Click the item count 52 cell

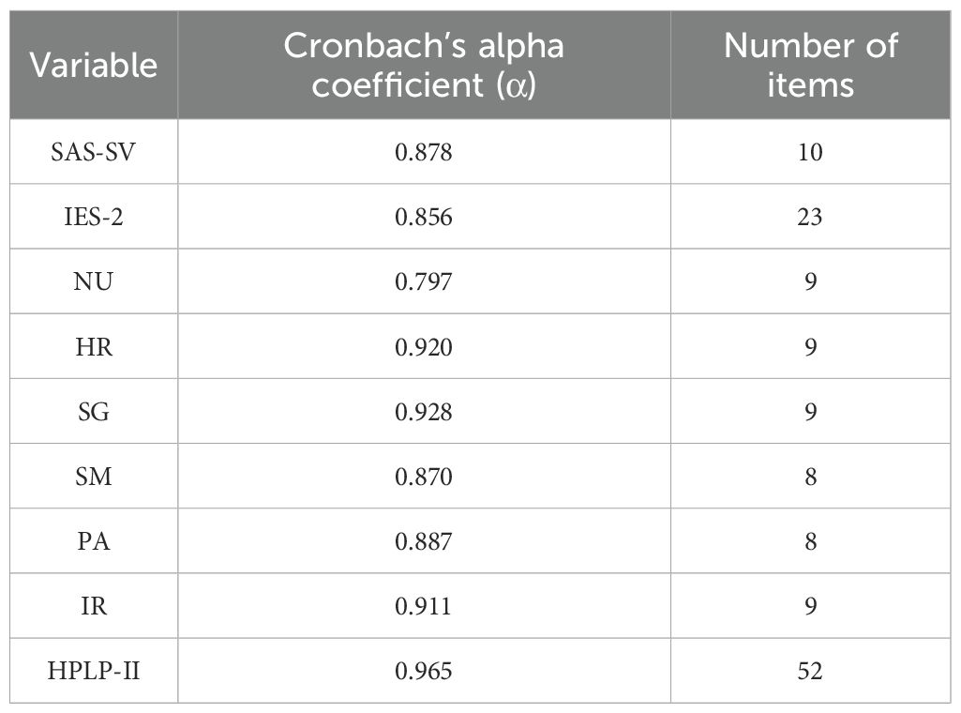[810, 671]
